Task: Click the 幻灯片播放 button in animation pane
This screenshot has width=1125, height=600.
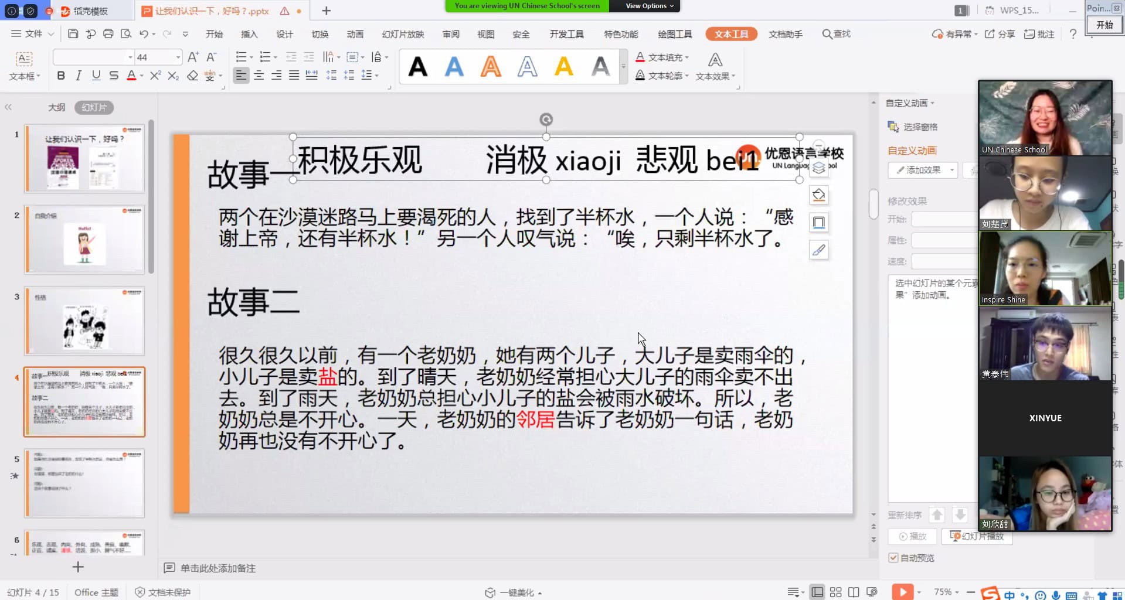Action: tap(977, 536)
